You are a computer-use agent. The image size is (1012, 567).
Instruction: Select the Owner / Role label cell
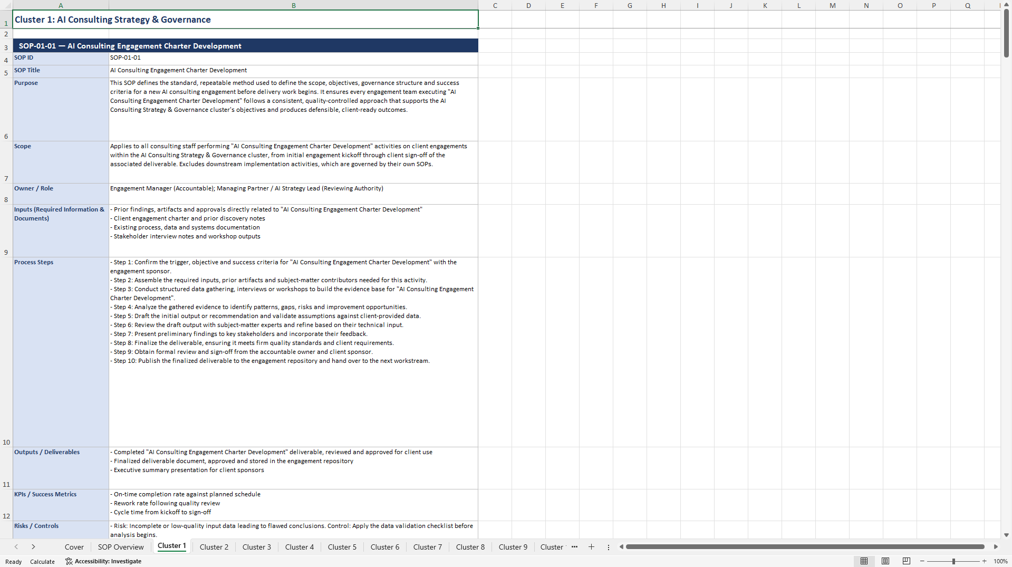click(x=61, y=194)
